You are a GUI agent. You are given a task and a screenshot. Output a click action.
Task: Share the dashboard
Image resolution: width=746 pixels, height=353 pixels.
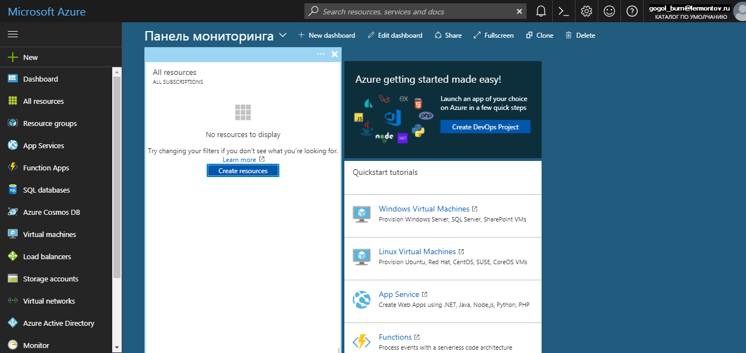tap(448, 35)
